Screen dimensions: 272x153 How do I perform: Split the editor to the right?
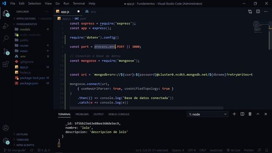point(258,11)
